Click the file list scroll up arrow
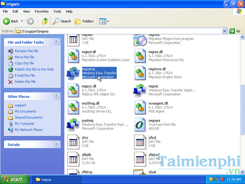Image resolution: width=245 pixels, height=184 pixels. tap(242, 37)
